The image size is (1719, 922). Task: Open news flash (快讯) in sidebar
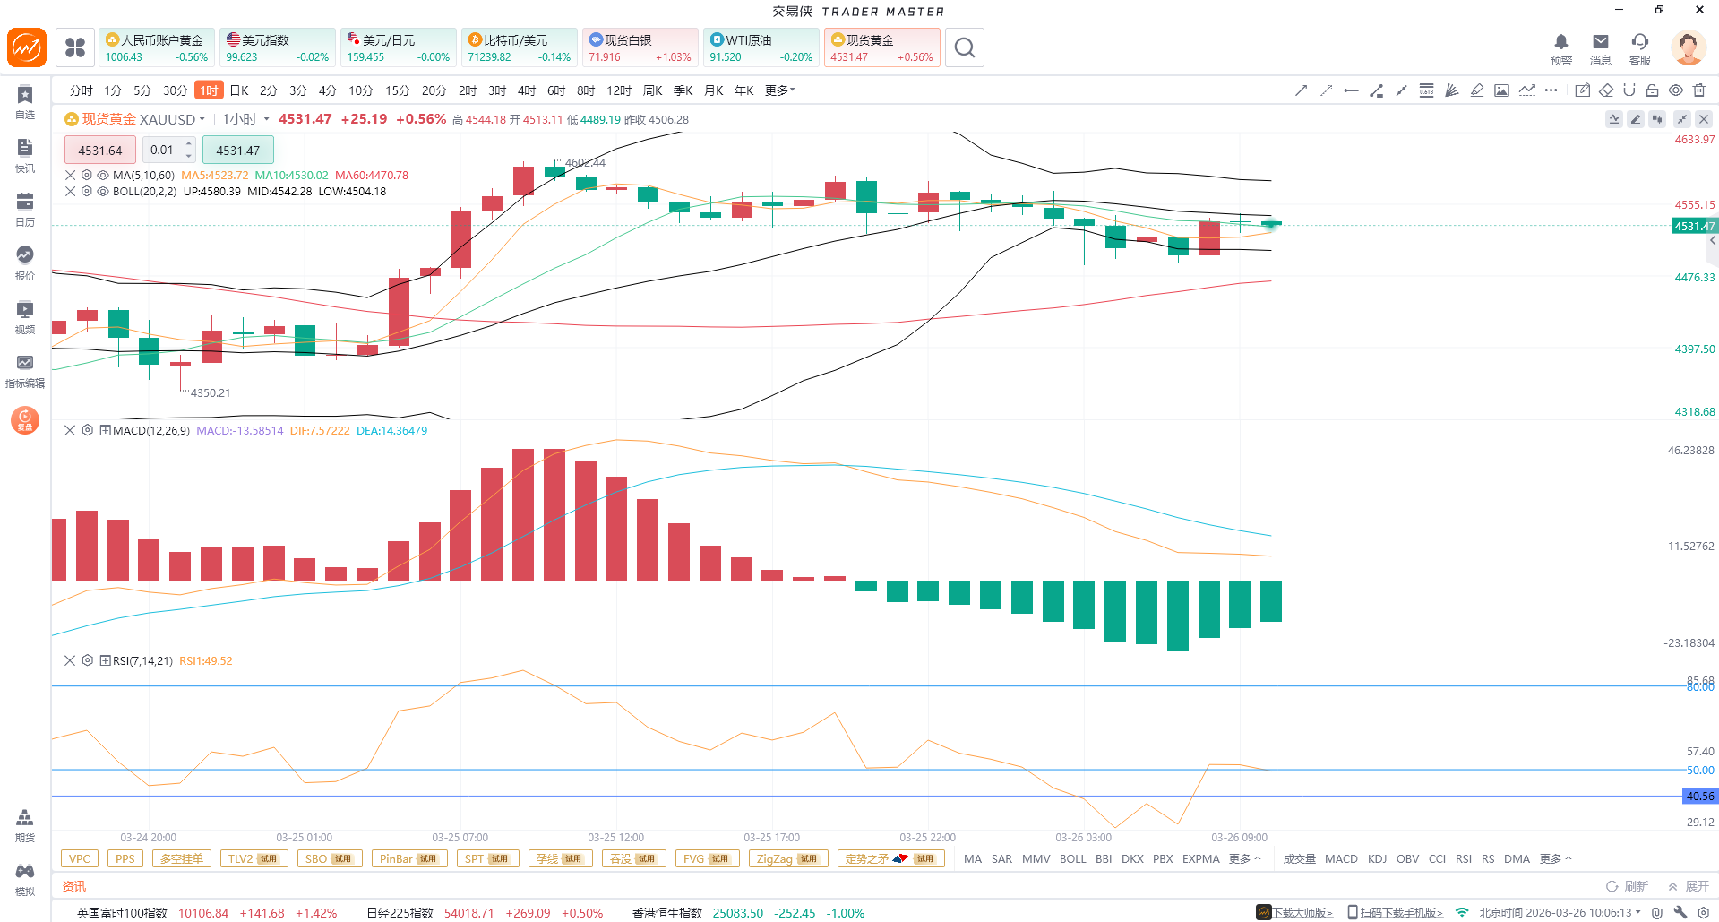(x=25, y=156)
